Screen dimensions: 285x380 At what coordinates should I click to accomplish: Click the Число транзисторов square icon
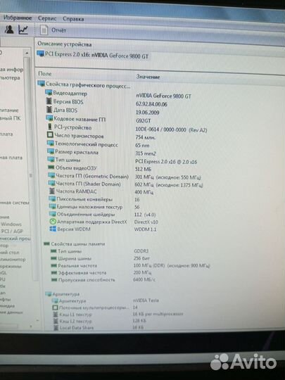click(50, 134)
